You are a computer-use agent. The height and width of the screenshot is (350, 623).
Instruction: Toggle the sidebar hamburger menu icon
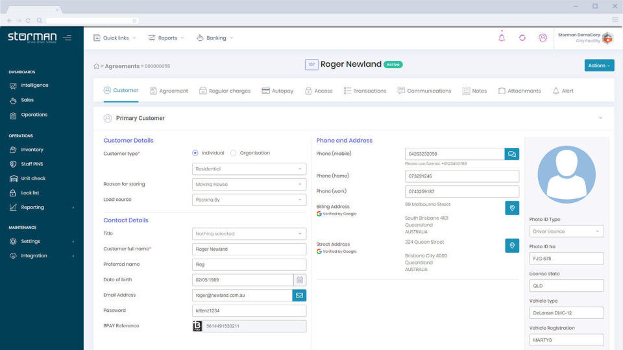[x=67, y=38]
